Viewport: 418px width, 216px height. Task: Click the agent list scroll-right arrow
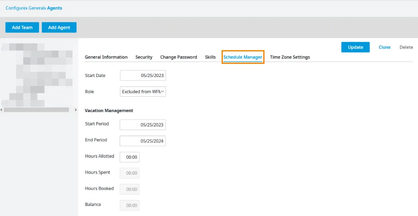75,110
